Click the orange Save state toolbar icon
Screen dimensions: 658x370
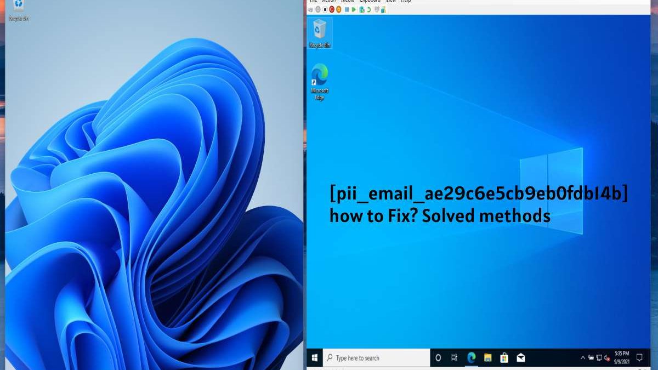pos(339,9)
